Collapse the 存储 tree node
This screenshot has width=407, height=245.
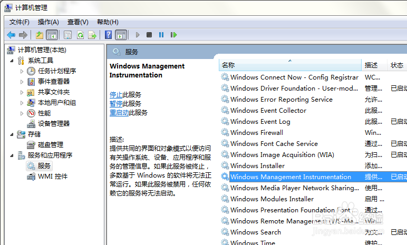(12, 134)
